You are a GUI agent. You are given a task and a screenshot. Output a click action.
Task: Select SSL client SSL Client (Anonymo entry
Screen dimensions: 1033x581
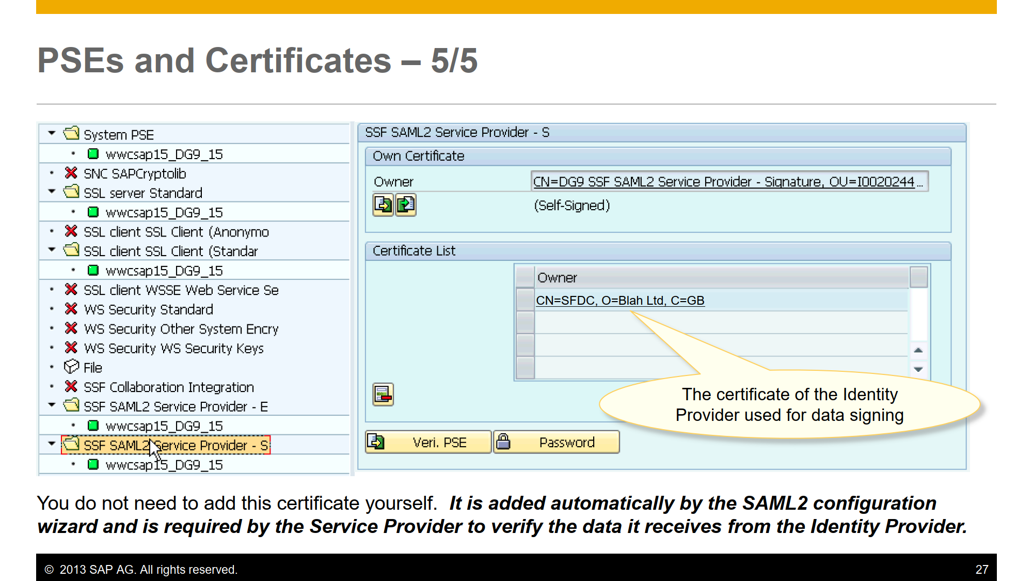click(x=176, y=232)
